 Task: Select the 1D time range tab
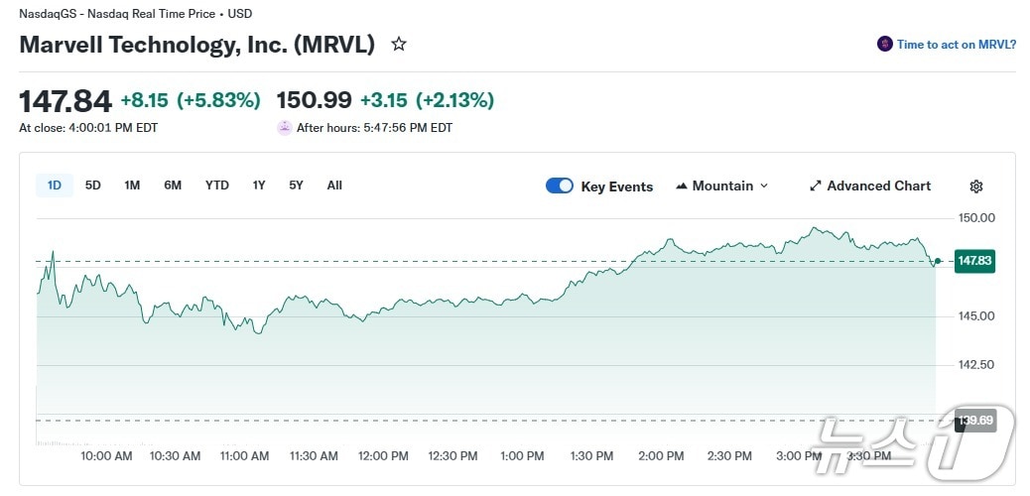pos(55,186)
